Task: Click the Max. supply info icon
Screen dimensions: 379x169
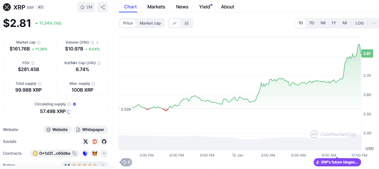Action: pos(93,84)
